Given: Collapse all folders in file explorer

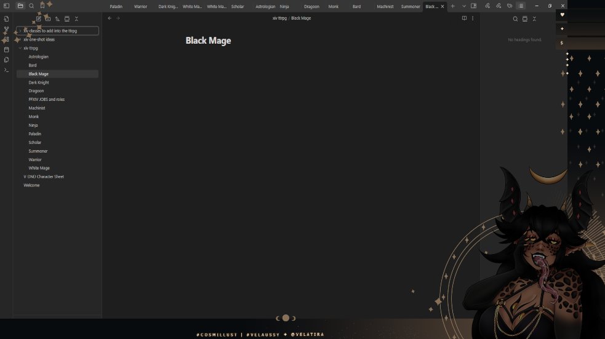Looking at the screenshot, I should coord(76,18).
